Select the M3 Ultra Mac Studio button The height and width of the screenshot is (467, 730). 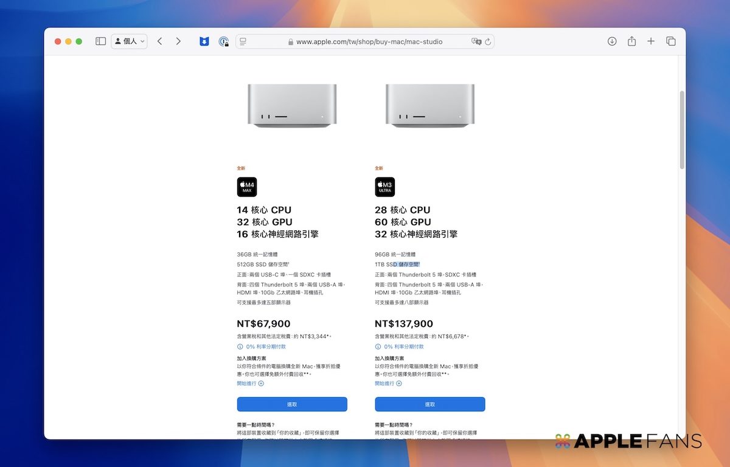429,404
